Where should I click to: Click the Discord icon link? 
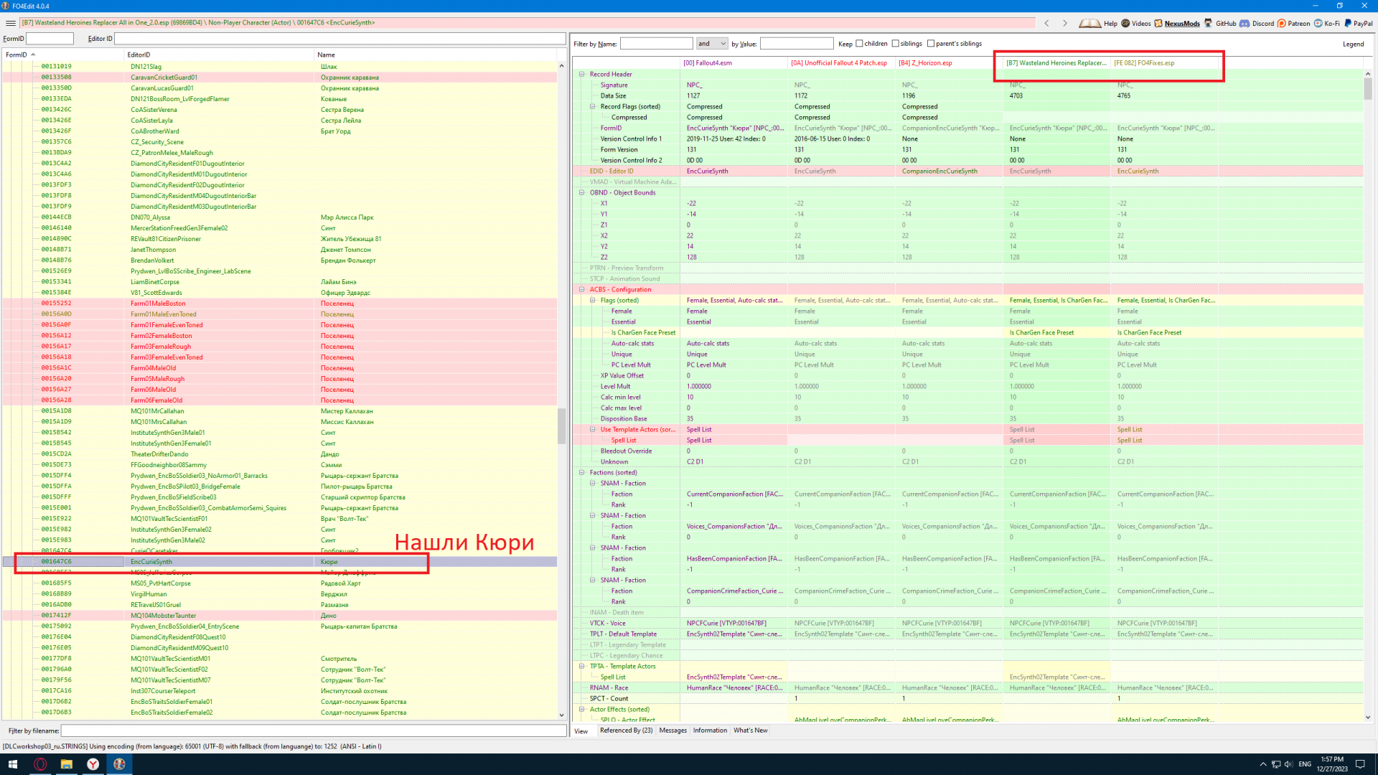coord(1245,23)
